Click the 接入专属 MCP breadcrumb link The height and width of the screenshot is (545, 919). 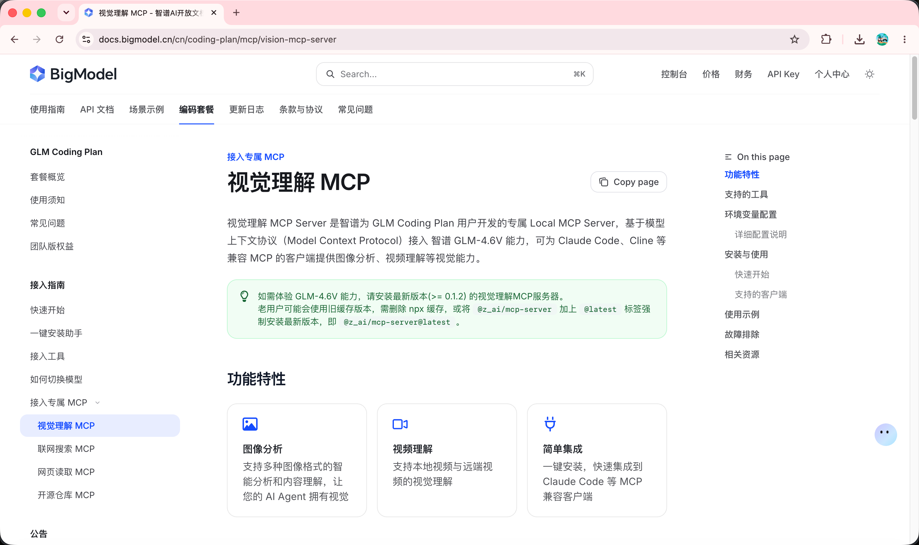[x=256, y=157]
